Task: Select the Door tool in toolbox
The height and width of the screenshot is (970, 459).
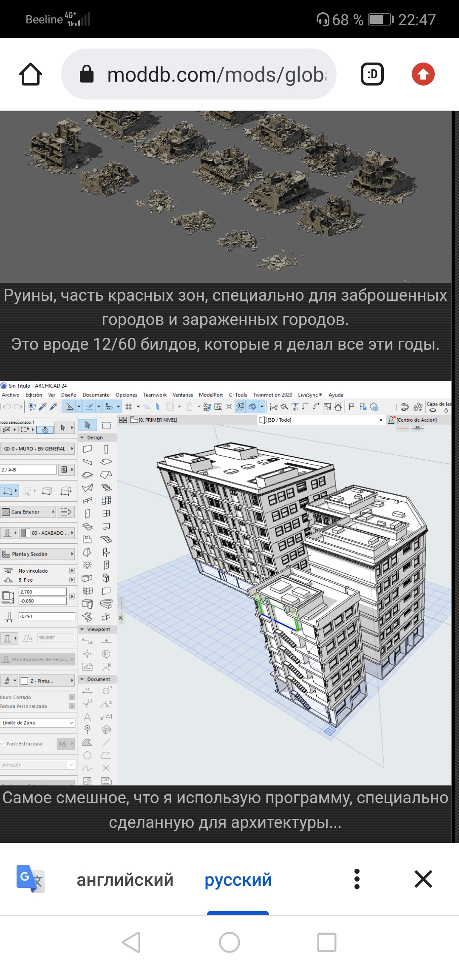Action: (88, 514)
